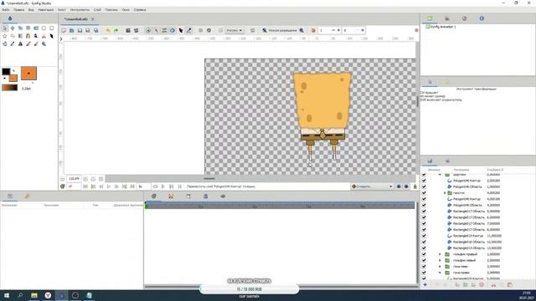Screen dimensions: 536x301
Task: Switch to the timeline Curves tab icon
Action: point(171,196)
